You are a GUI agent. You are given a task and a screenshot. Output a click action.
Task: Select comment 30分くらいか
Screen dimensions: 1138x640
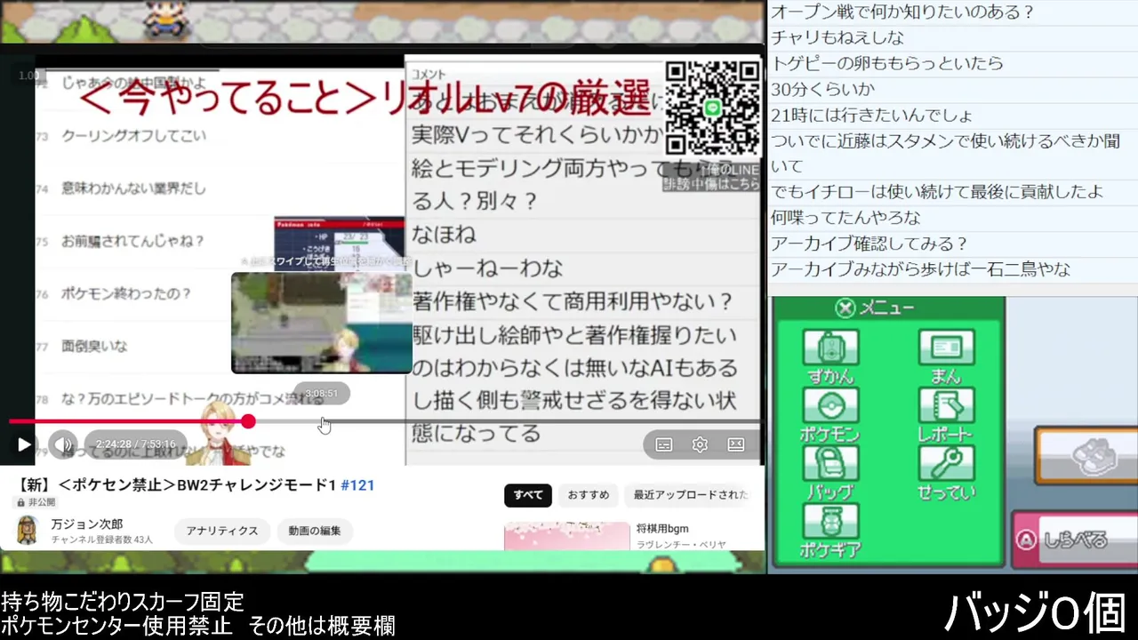click(823, 89)
